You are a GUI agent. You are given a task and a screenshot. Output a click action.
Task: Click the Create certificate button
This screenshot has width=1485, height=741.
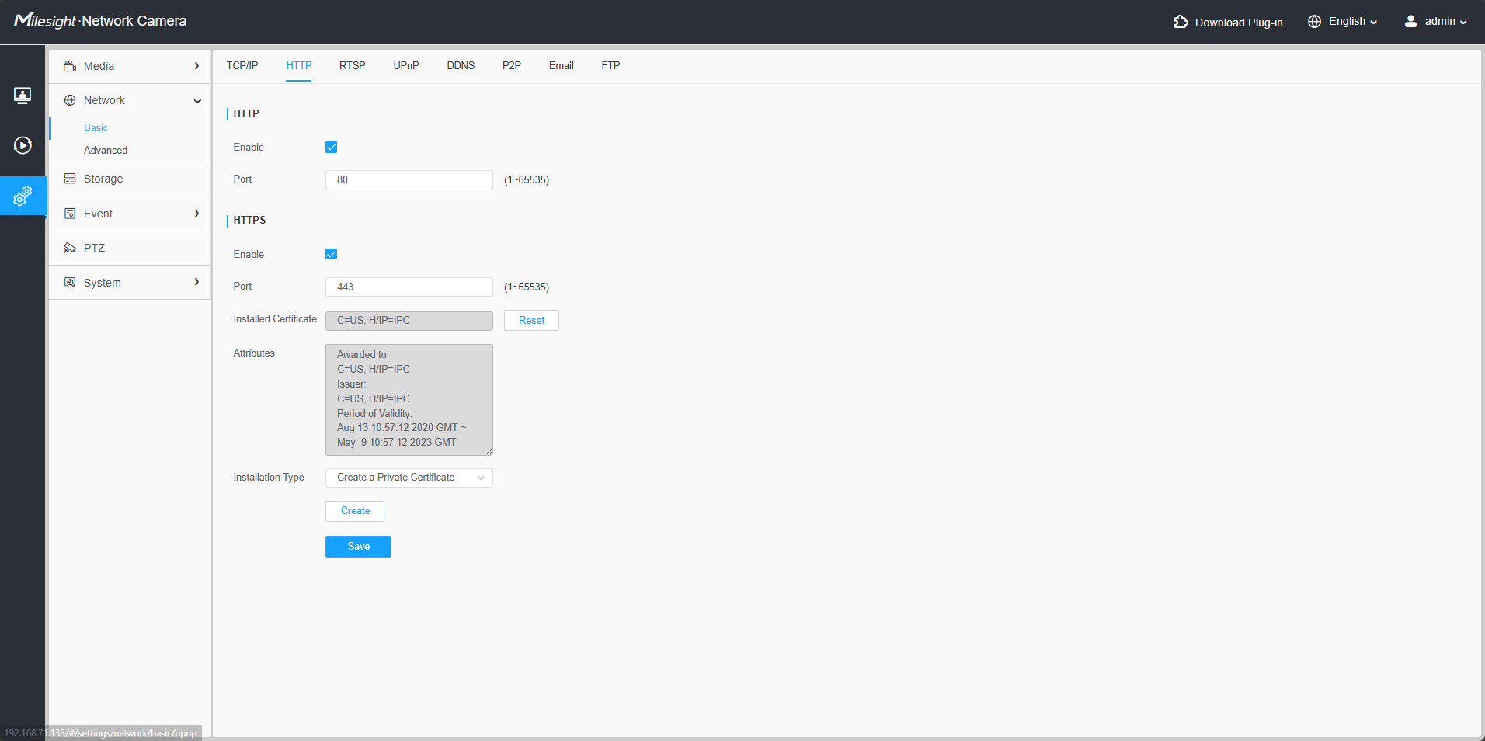(x=355, y=511)
